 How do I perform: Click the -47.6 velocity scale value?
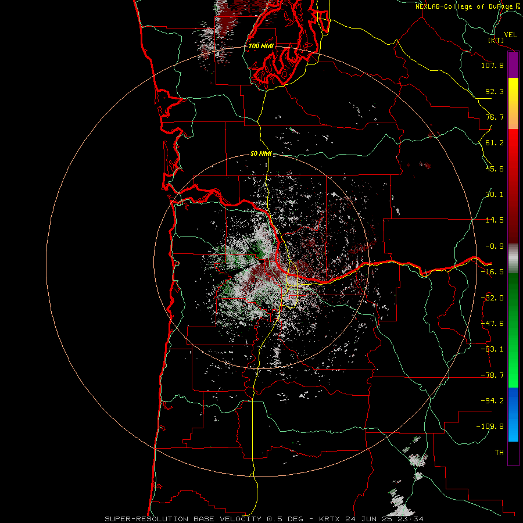coord(492,324)
